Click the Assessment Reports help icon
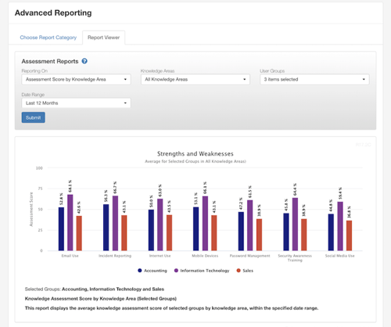 tap(84, 61)
